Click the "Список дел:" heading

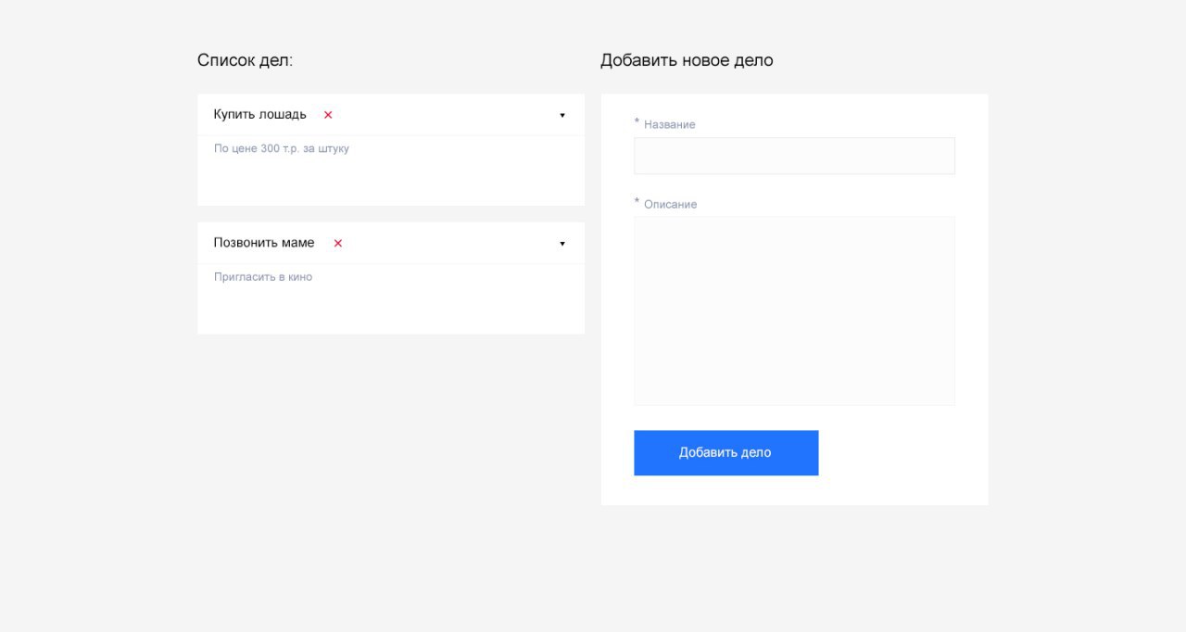click(245, 60)
